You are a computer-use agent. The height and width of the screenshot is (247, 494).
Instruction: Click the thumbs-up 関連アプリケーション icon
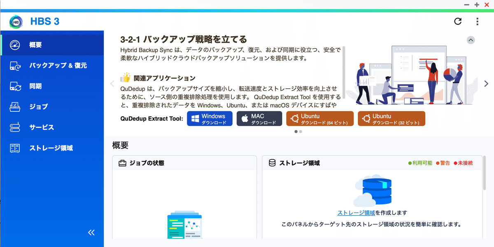point(125,78)
